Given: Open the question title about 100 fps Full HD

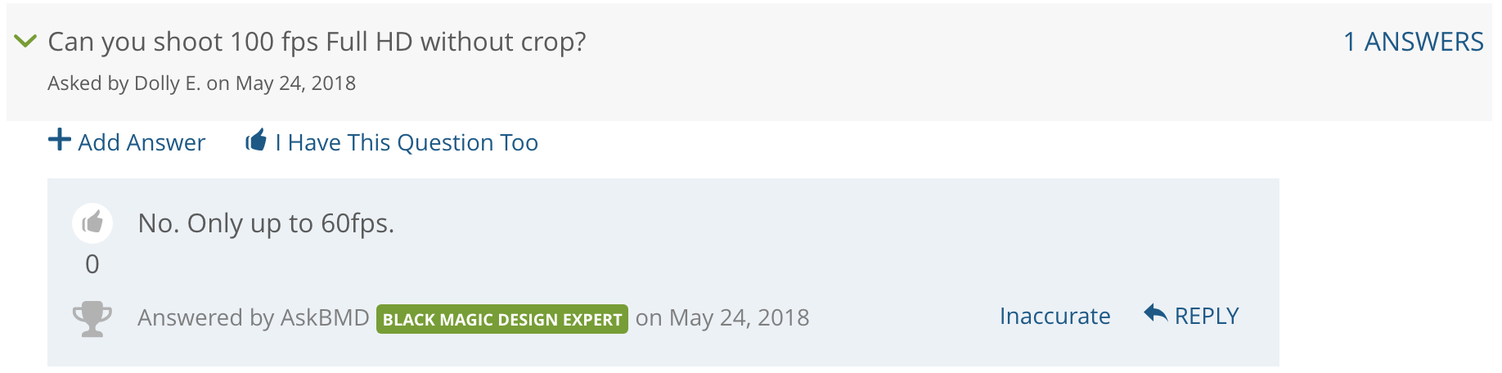Looking at the screenshot, I should tap(317, 42).
